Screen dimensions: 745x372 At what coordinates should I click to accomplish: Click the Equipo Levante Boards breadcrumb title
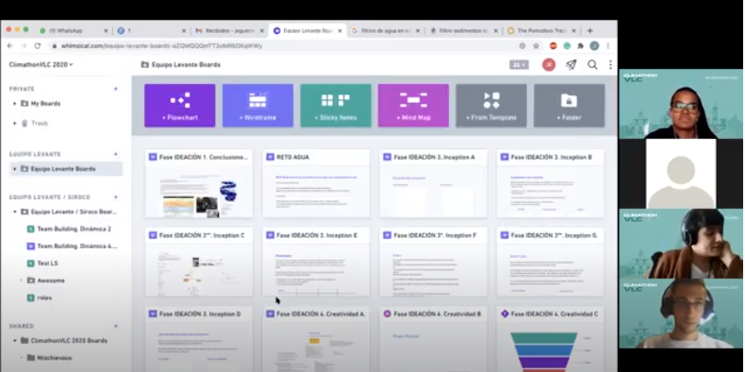(x=186, y=65)
